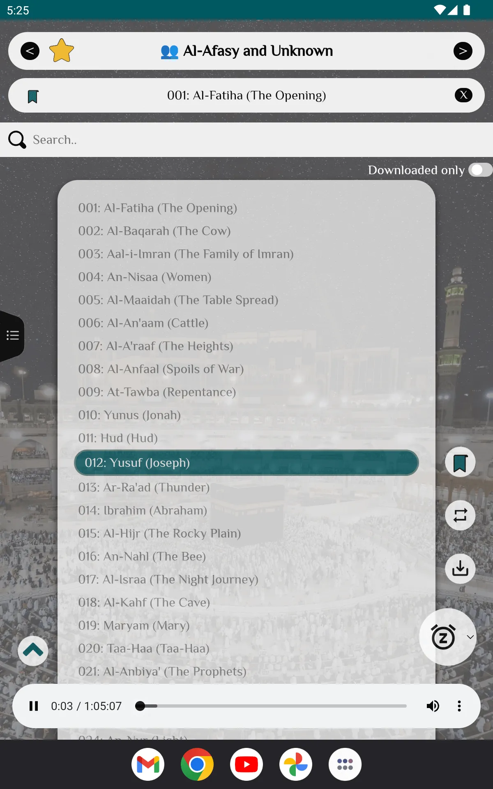Open the sleep timer alarm button
The image size is (493, 789).
point(443,637)
